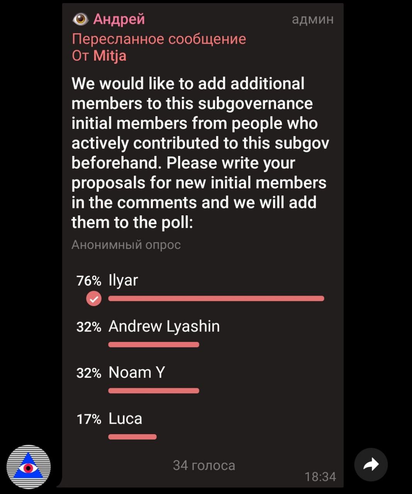The image size is (412, 494).
Task: Select the Ilyar poll option
Action: 123,281
